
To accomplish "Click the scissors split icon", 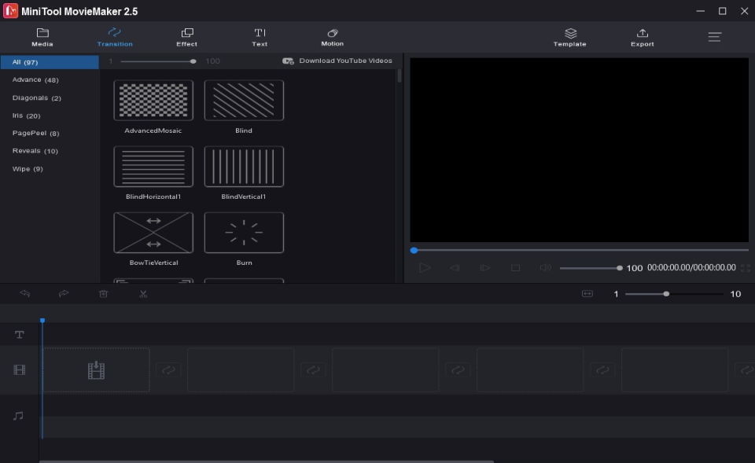I will pyautogui.click(x=143, y=293).
